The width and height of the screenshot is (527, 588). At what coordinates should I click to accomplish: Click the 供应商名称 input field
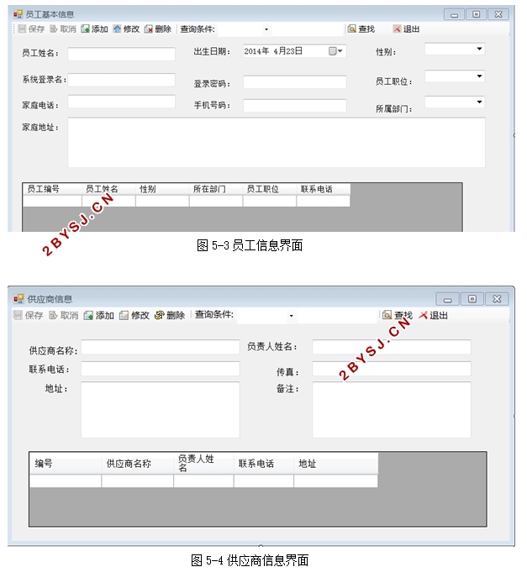(x=161, y=347)
